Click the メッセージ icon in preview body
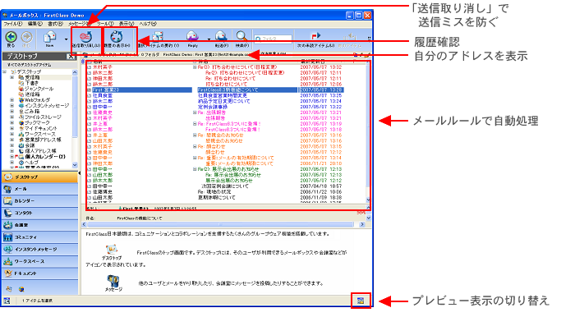This screenshot has width=575, height=317. tap(113, 281)
